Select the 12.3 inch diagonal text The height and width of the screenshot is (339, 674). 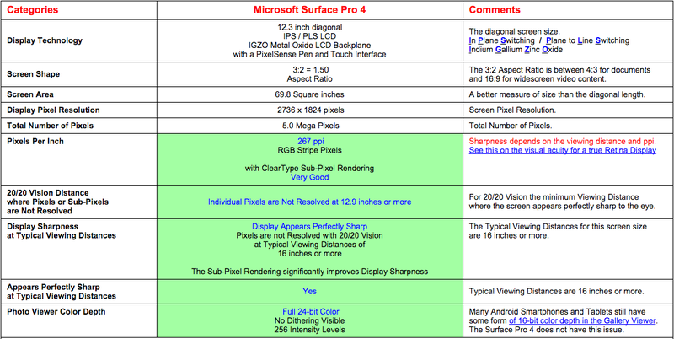[x=309, y=27]
